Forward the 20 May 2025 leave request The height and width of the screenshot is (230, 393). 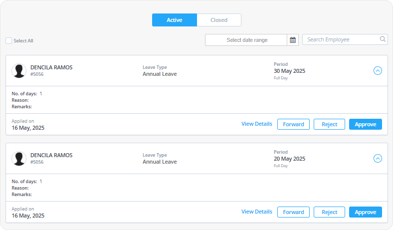293,212
